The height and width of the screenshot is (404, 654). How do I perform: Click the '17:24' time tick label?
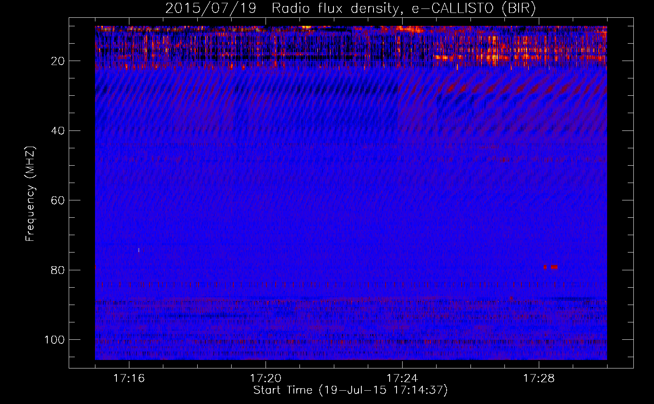[x=402, y=379]
